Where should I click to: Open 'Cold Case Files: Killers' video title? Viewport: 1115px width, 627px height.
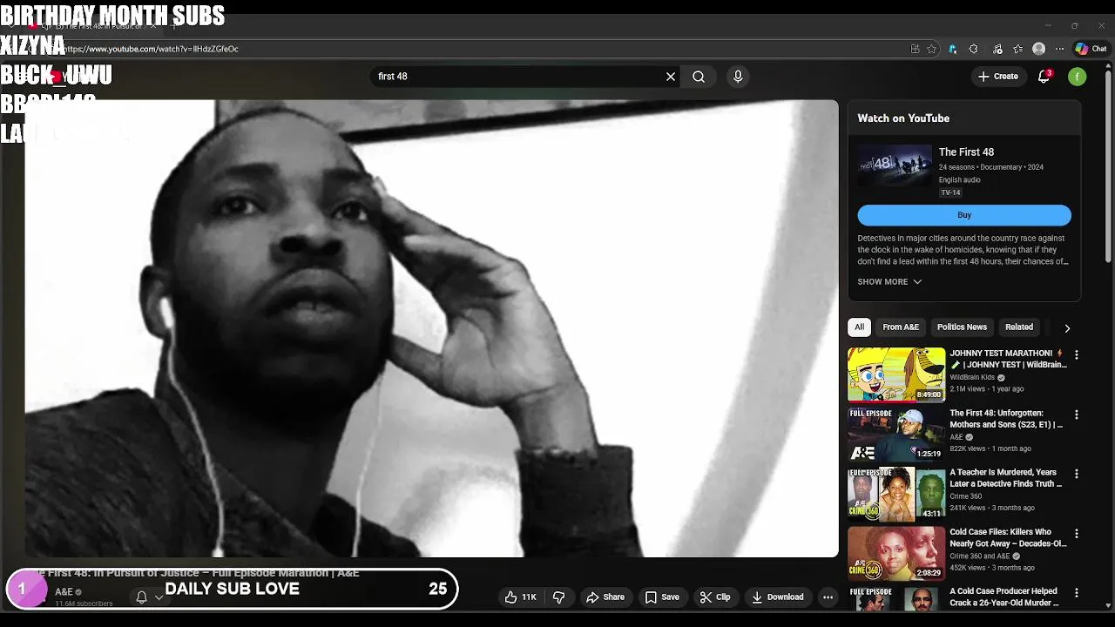pos(1008,537)
